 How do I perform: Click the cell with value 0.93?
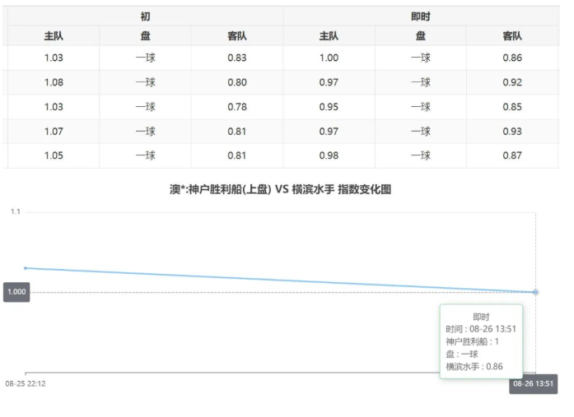click(x=512, y=131)
